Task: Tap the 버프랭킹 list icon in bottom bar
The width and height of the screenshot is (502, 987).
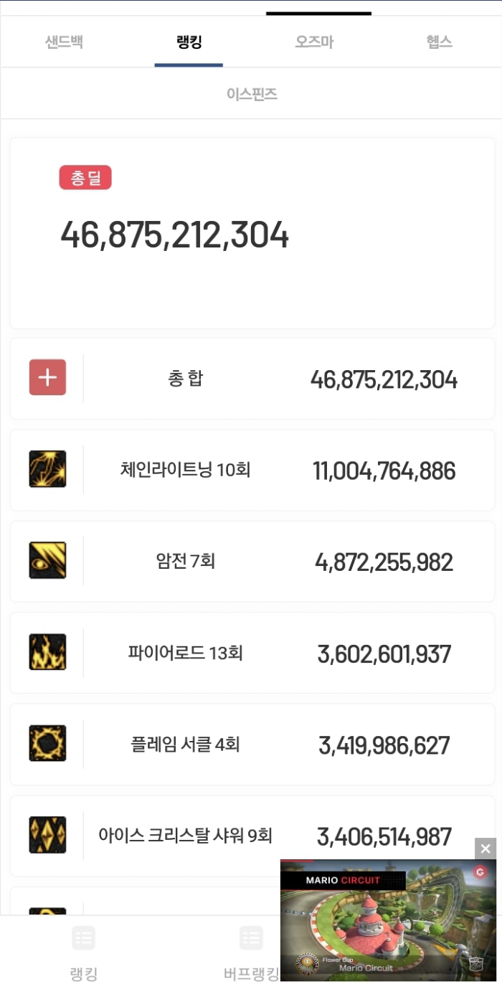Action: [251, 938]
